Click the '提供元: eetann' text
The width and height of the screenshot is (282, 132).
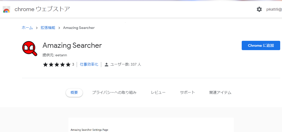(55, 55)
